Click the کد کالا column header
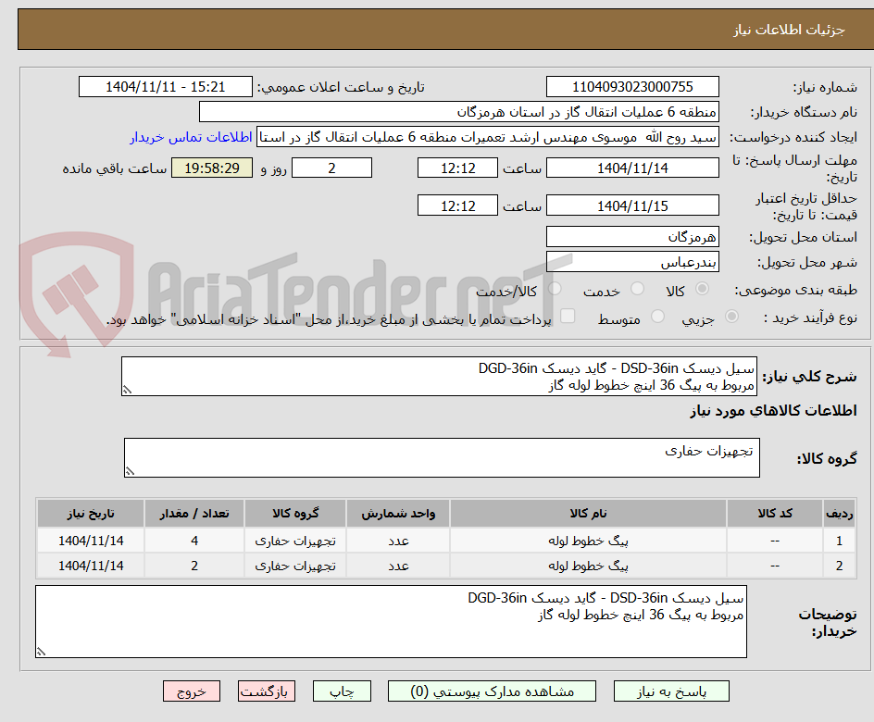 pos(775,513)
